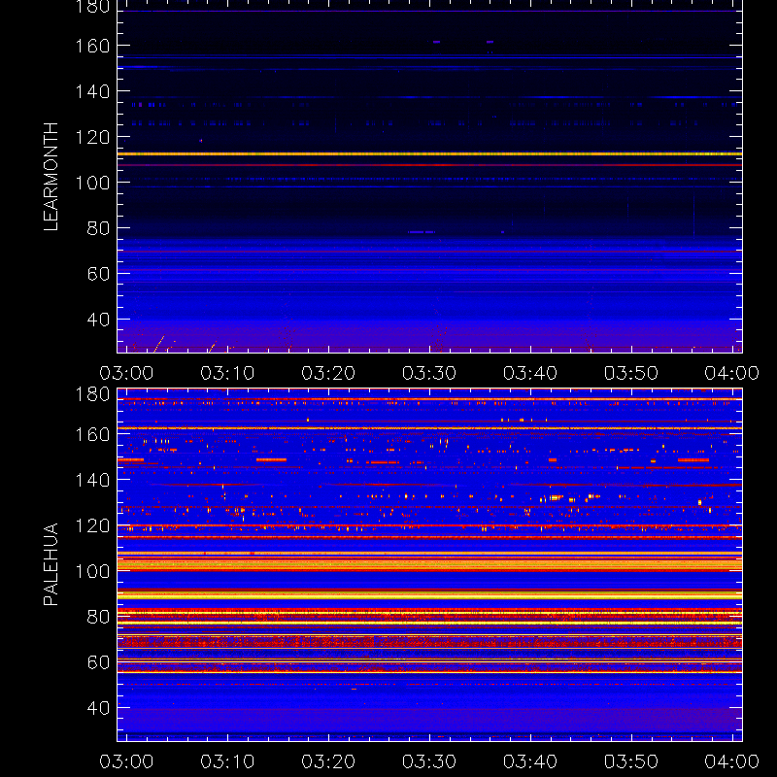Pick the 160 frequency tick on Palehua plot
The height and width of the screenshot is (777, 777).
click(92, 434)
